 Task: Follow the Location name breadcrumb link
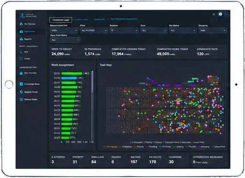(x=81, y=19)
